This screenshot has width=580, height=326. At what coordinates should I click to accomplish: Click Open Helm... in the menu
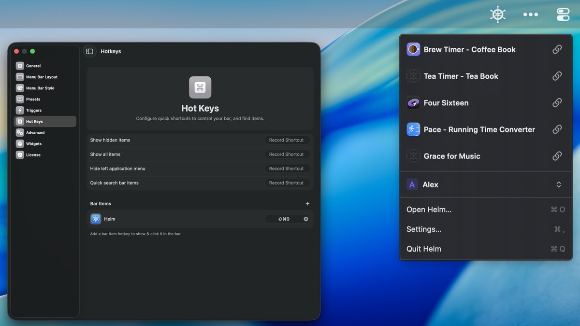429,209
